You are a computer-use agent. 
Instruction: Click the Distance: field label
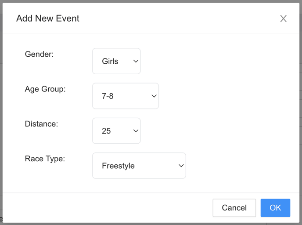41,124
